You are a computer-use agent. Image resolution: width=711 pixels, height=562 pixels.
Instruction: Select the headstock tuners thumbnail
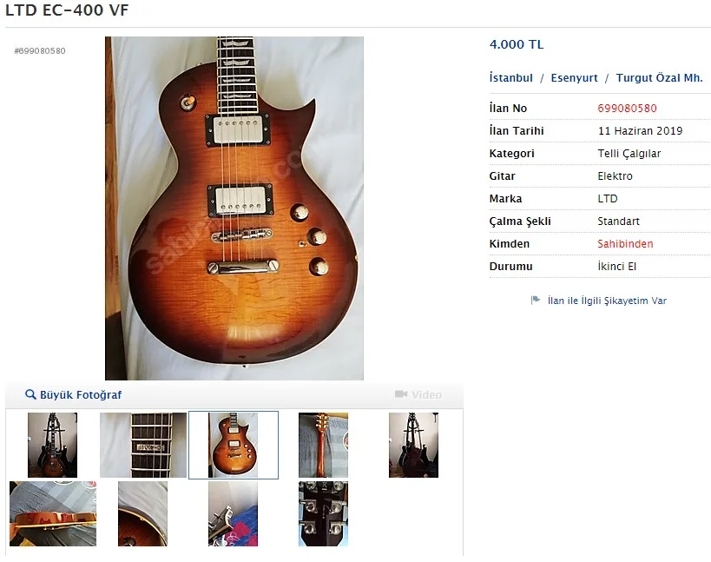[x=323, y=514]
